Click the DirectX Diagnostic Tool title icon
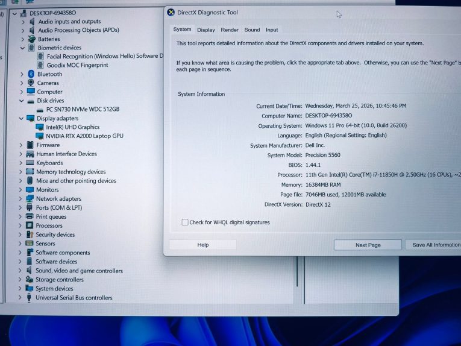The width and height of the screenshot is (461, 346). (171, 12)
